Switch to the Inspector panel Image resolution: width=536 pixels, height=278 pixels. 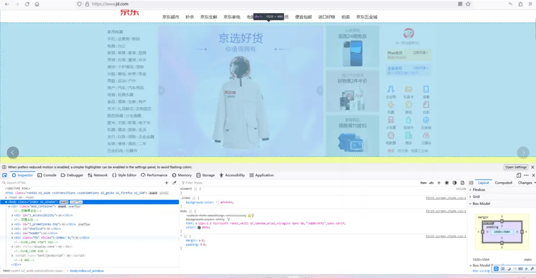[x=22, y=175]
